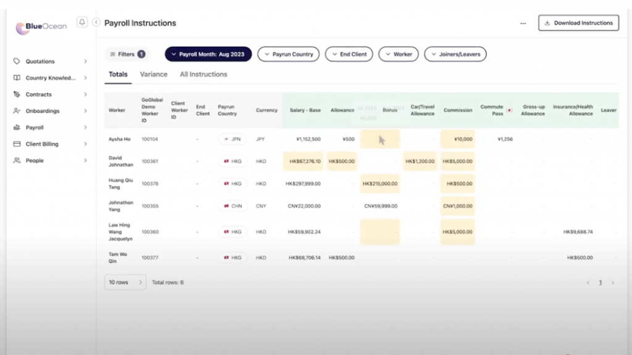Click the HK$215,000.00 bonus cell
632x355 pixels.
point(380,184)
